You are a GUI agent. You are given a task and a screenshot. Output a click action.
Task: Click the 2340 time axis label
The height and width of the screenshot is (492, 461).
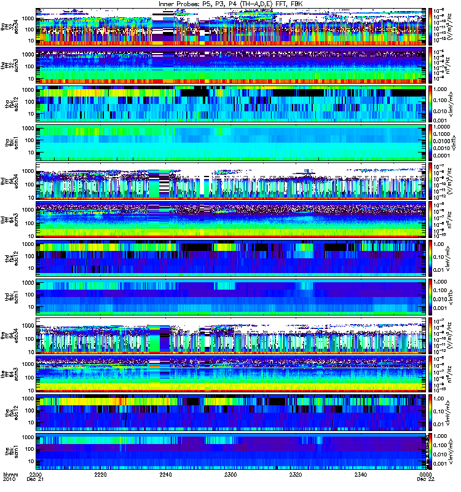[361, 474]
